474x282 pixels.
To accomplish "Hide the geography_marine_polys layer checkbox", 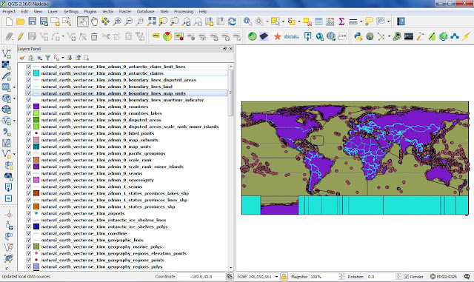I will tap(28, 246).
